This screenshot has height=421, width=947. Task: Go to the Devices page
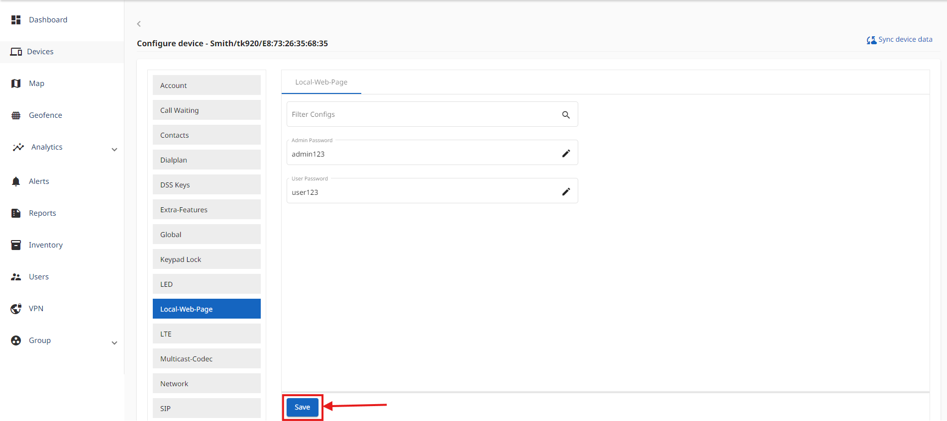point(40,52)
